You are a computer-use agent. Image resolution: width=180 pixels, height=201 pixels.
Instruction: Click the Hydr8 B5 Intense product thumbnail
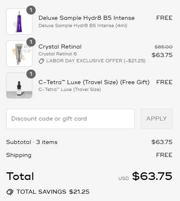pos(19,22)
